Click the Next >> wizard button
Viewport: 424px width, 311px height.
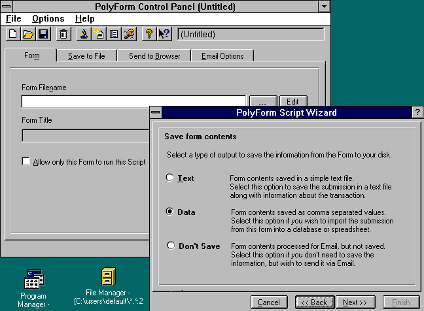click(359, 303)
